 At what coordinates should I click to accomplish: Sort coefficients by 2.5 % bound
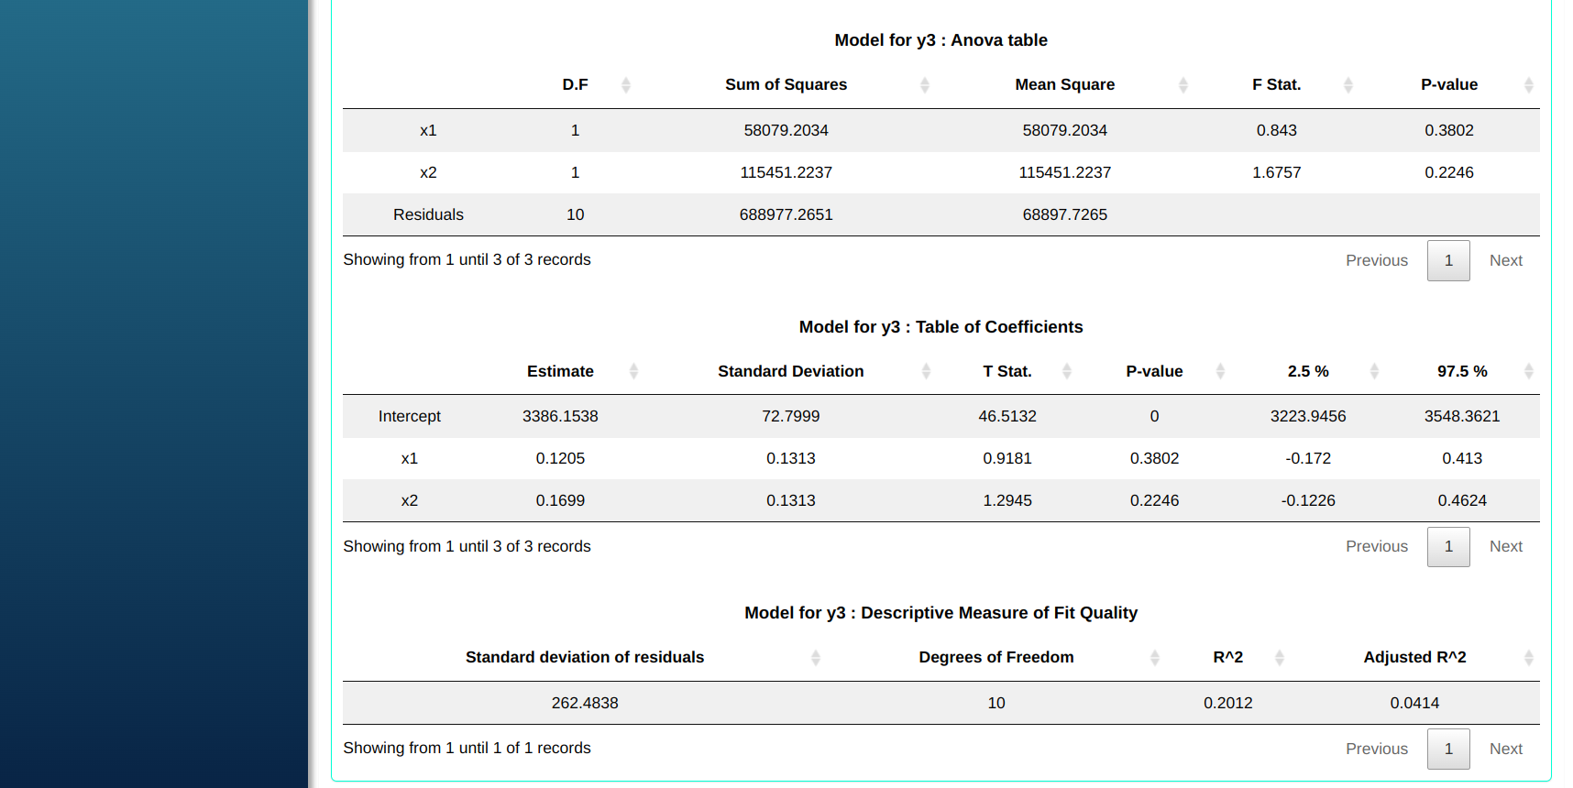[1307, 371]
